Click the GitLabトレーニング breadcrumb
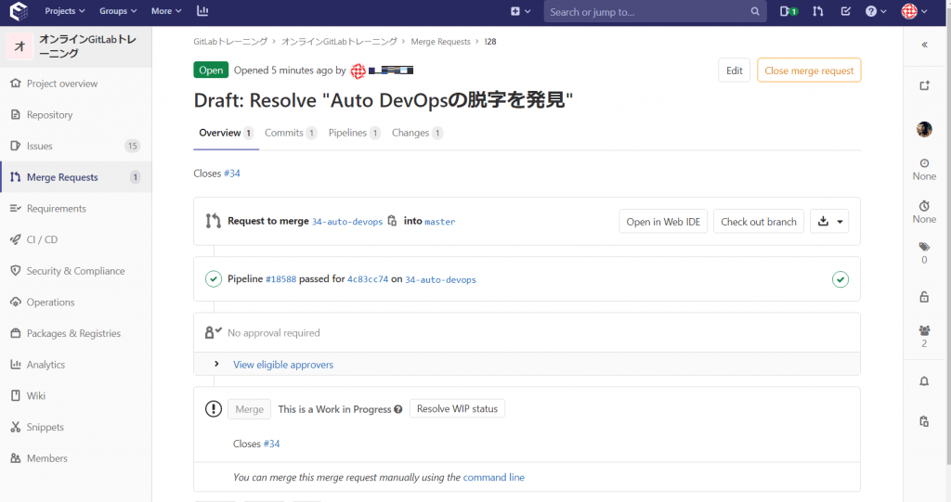 click(x=230, y=41)
